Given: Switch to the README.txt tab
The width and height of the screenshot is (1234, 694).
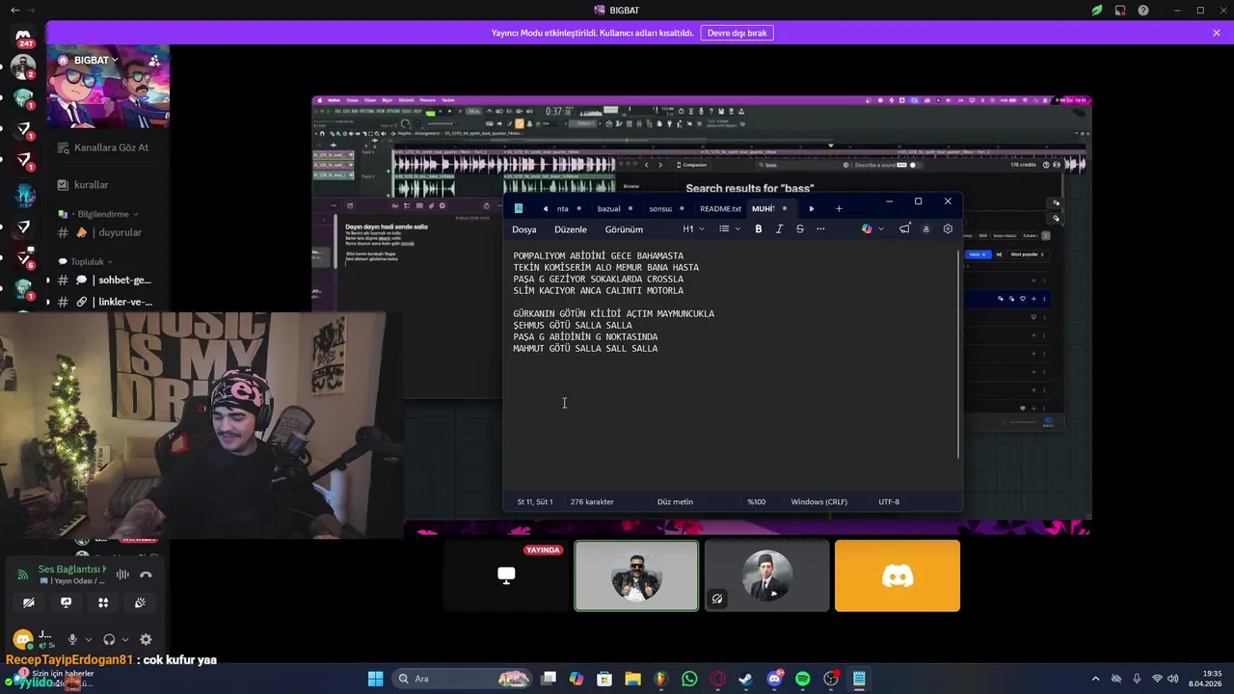Looking at the screenshot, I should 720,208.
